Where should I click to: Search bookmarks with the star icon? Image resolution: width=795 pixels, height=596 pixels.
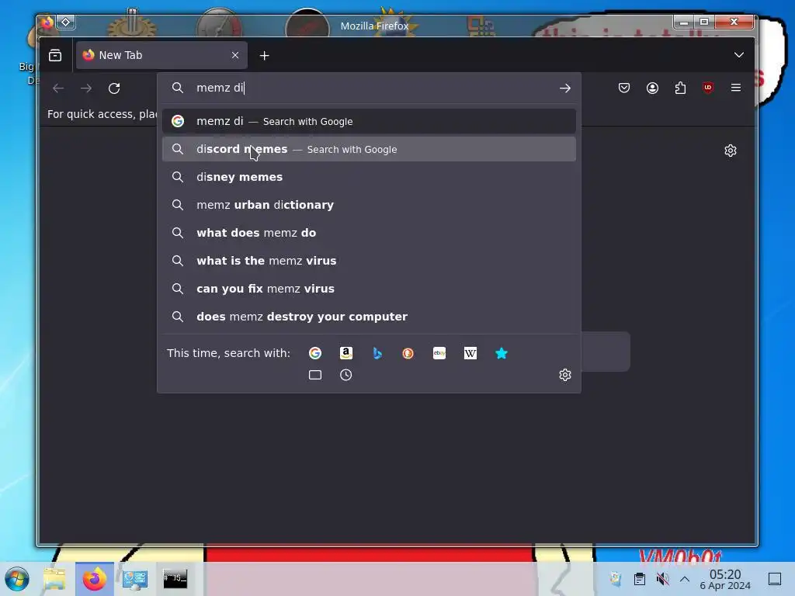[501, 353]
